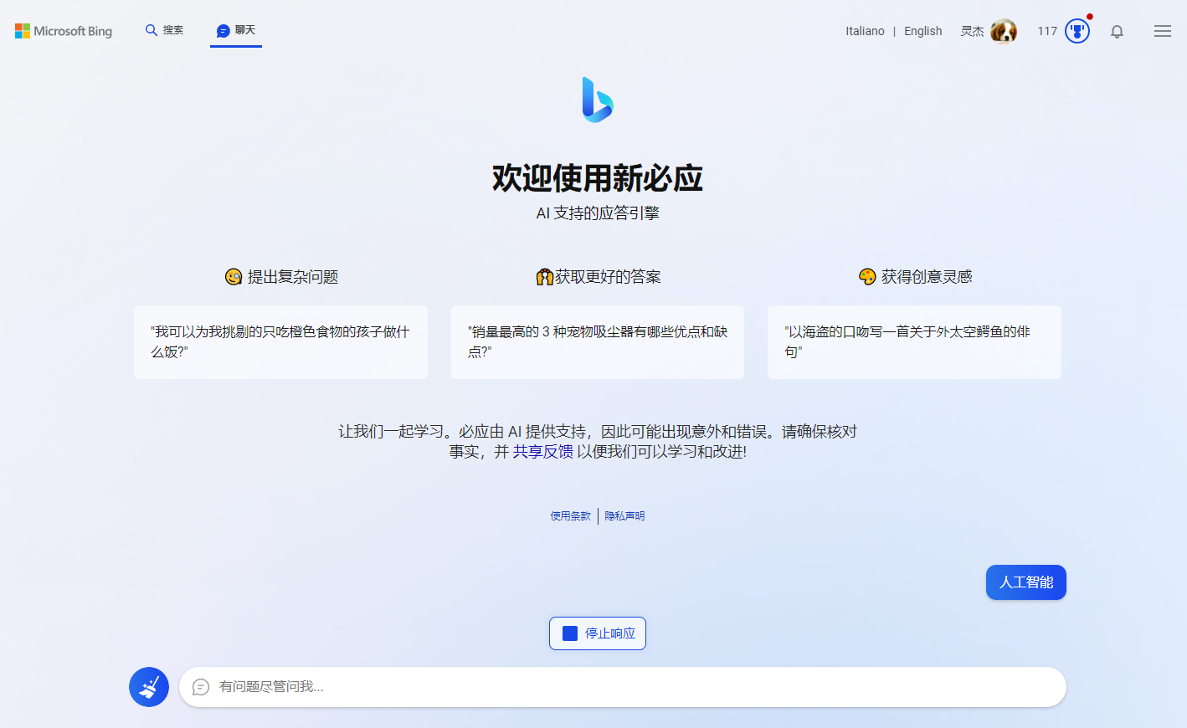Focus the 有问题尽管问我 input field
The image size is (1187, 728).
(x=623, y=687)
